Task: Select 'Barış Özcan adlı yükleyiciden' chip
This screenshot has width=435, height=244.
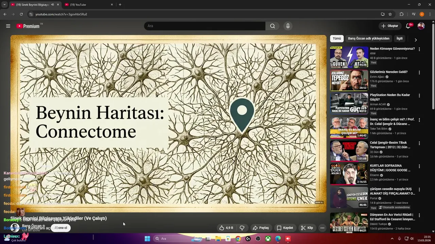Action: pos(369,39)
